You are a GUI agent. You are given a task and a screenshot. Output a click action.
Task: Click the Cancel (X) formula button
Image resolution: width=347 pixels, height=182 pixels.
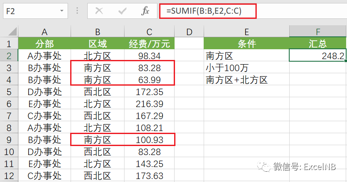coord(99,11)
